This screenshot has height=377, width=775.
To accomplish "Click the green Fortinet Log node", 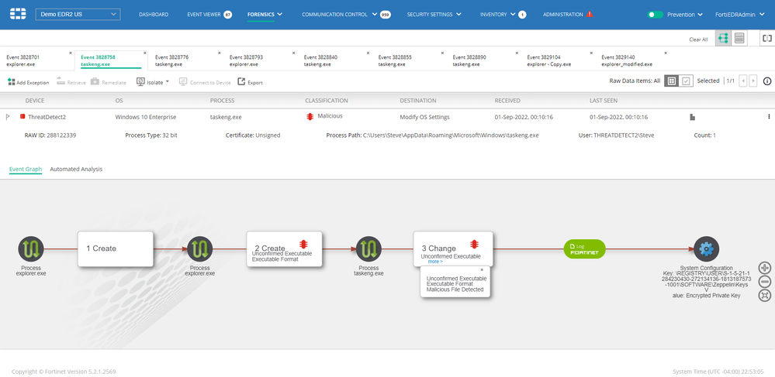I will click(585, 248).
